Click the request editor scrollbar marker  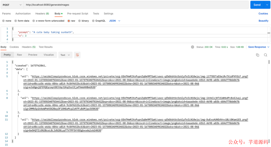click(x=269, y=33)
